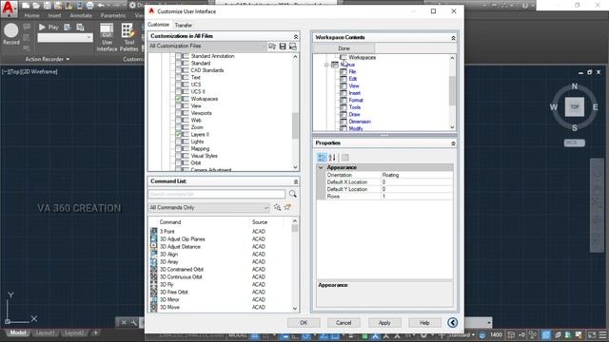Check the UCS II toolbar checkbox

tap(179, 92)
